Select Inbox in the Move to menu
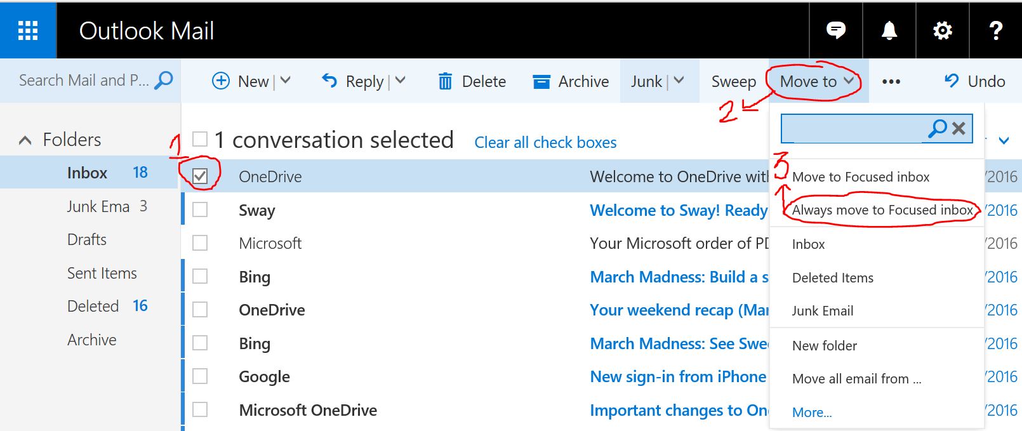The width and height of the screenshot is (1022, 431). [x=808, y=244]
